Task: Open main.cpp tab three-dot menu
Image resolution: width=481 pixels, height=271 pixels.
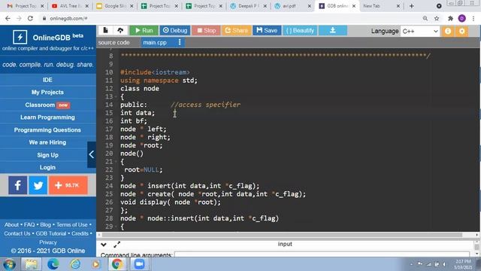Action: [x=180, y=42]
